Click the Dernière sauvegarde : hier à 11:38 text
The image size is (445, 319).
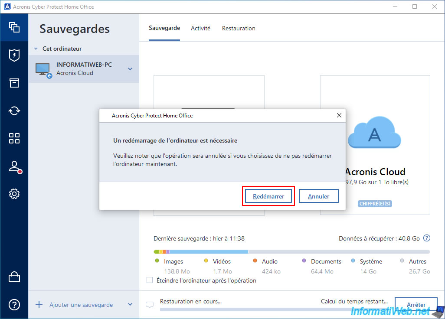coord(199,238)
